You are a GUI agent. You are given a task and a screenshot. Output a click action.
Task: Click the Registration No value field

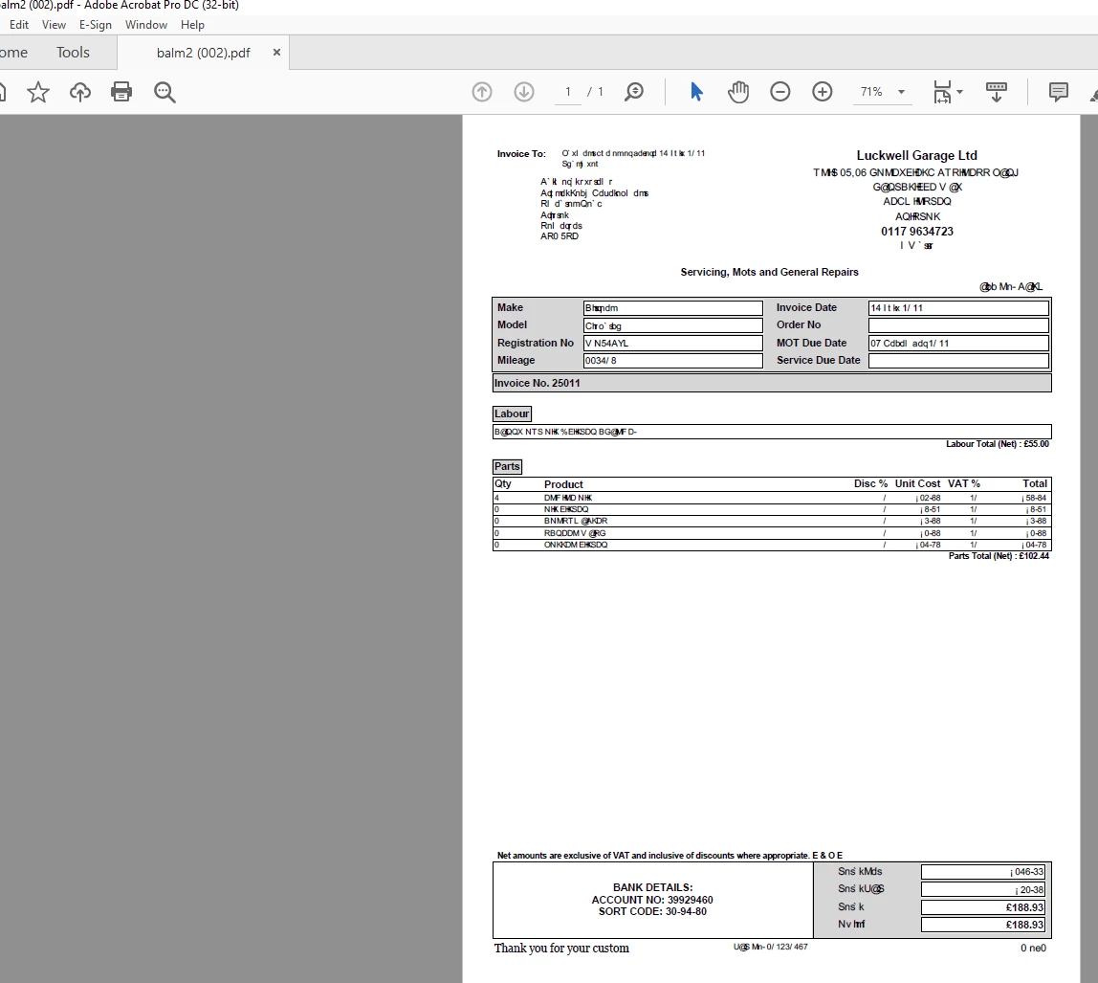(673, 344)
